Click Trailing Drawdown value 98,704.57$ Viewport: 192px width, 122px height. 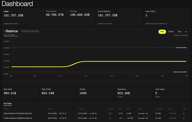pyautogui.click(x=54, y=15)
